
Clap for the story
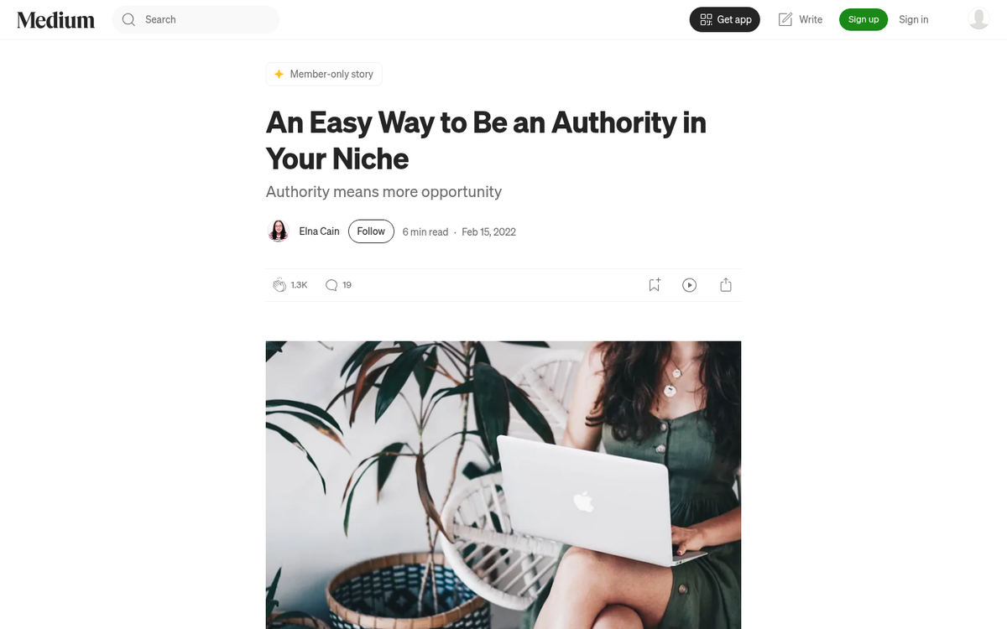[279, 285]
